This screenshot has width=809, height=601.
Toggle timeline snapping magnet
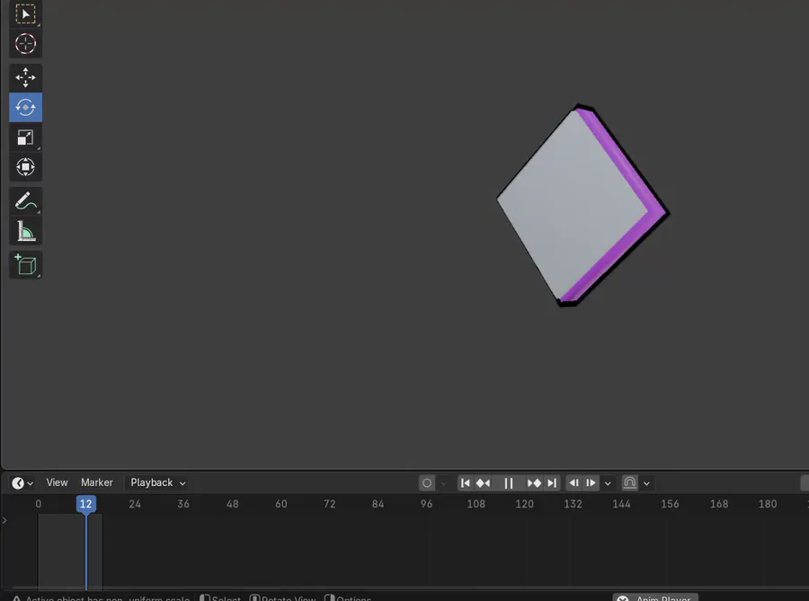pos(630,483)
